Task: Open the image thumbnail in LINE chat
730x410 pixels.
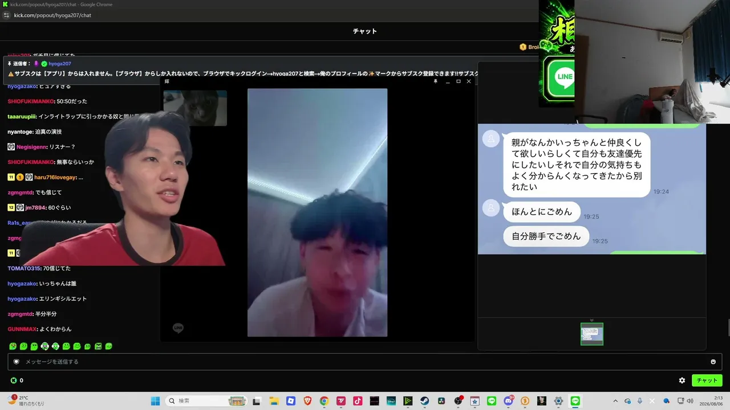Action: pyautogui.click(x=592, y=334)
